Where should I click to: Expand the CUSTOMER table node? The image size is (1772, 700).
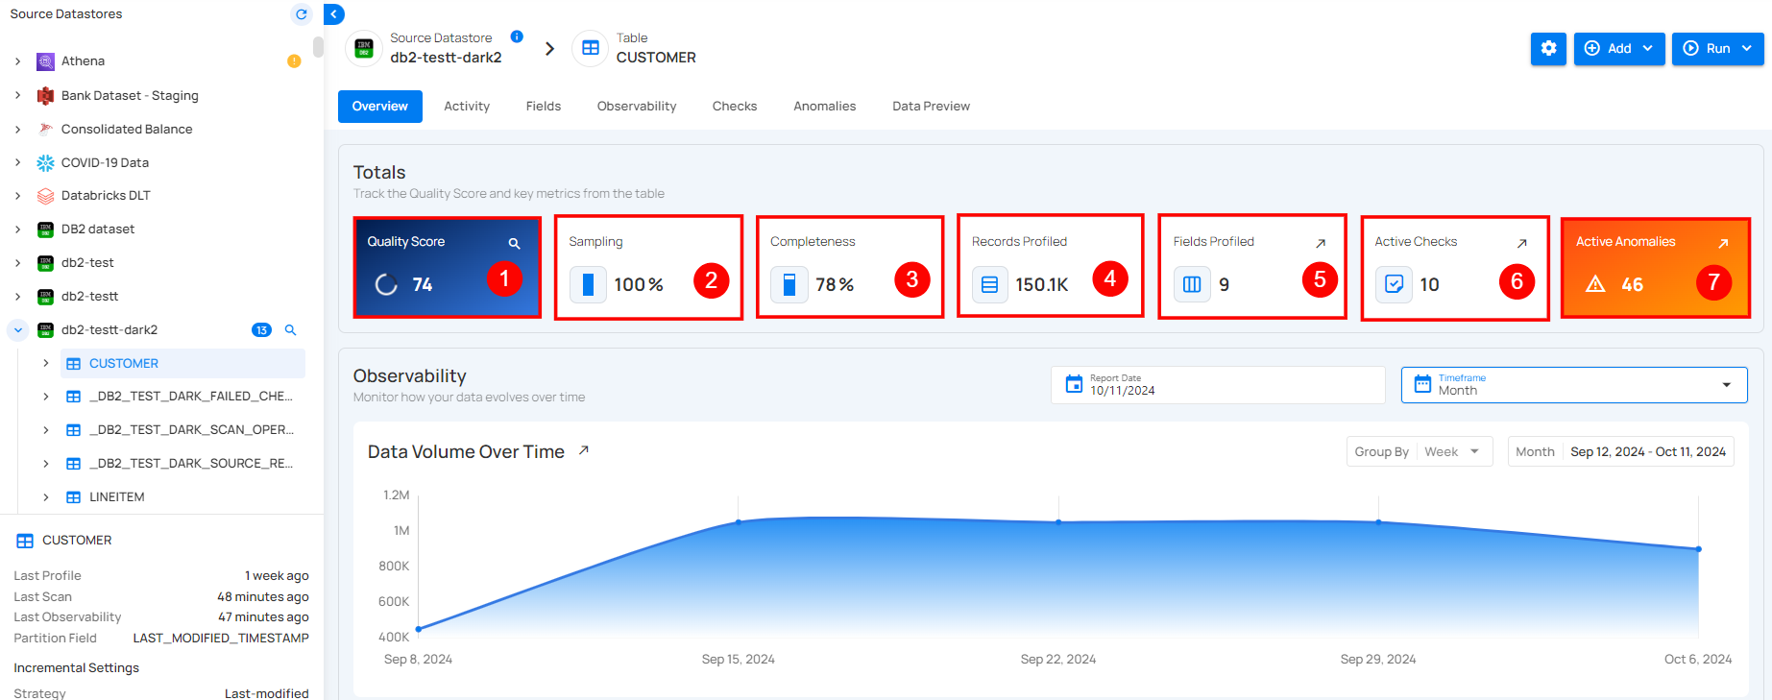(x=45, y=363)
